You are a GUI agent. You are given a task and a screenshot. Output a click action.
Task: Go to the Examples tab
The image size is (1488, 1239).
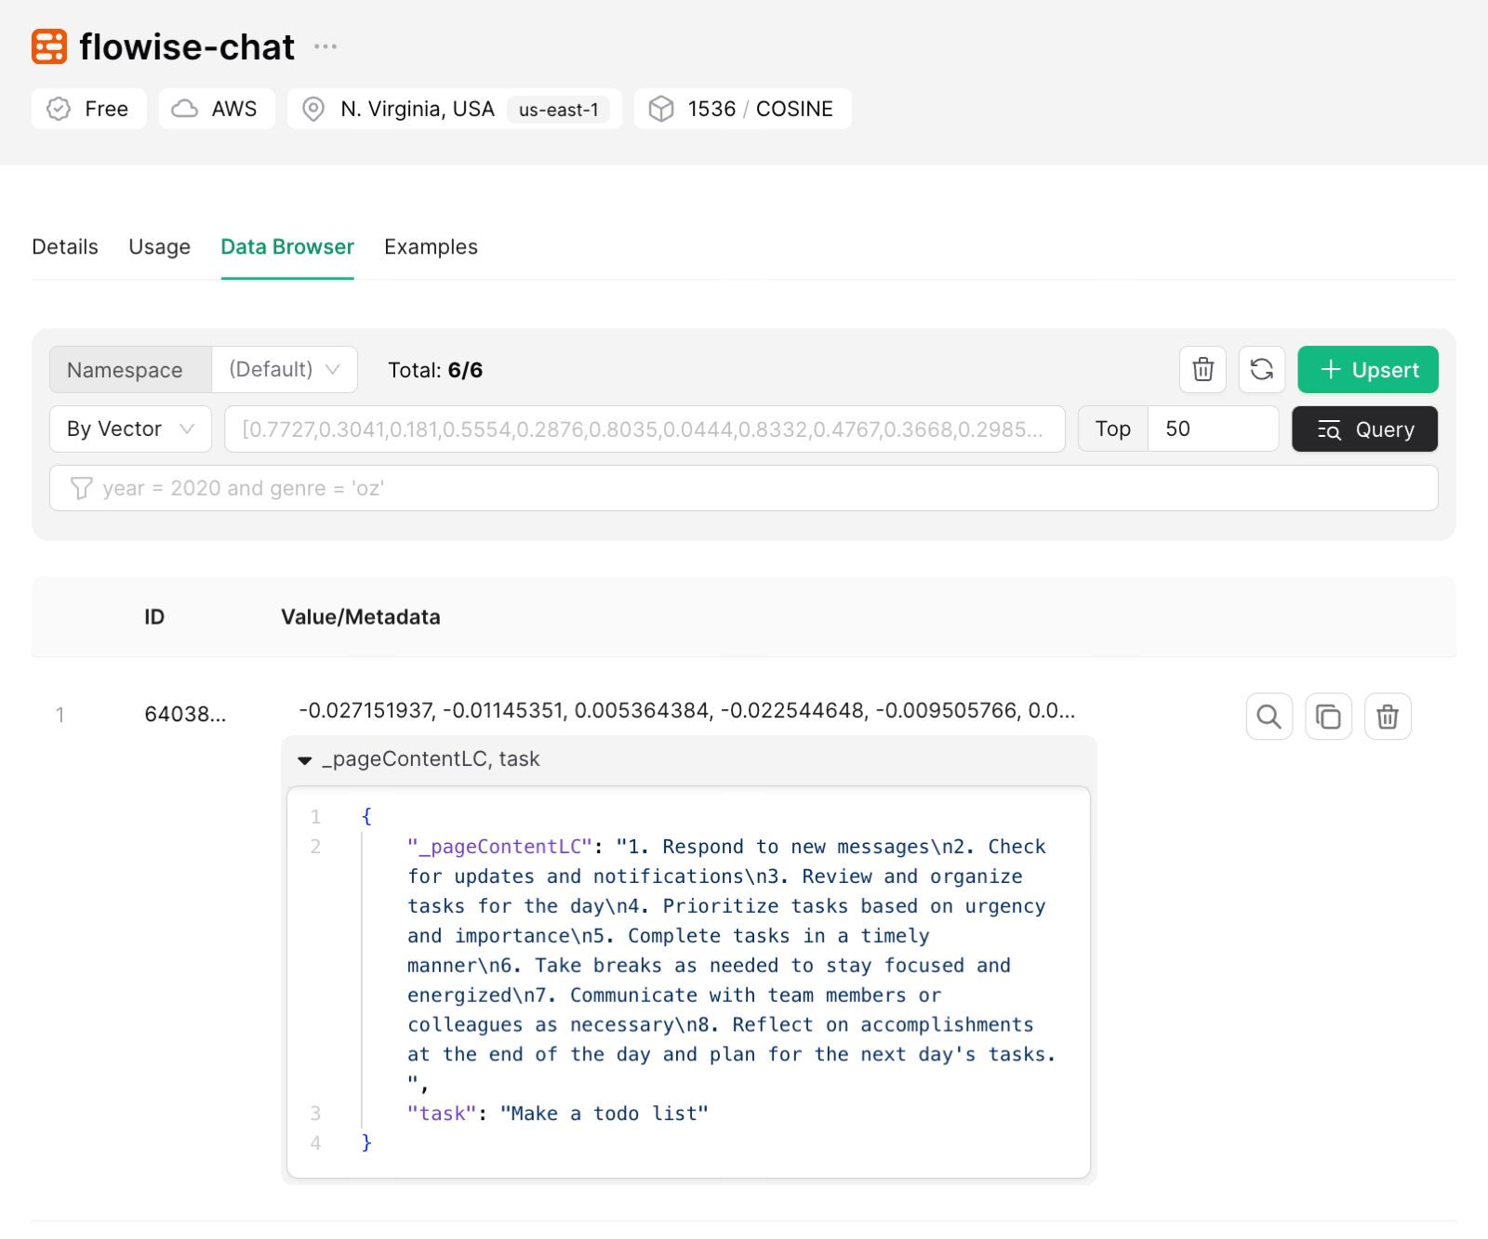pos(431,247)
